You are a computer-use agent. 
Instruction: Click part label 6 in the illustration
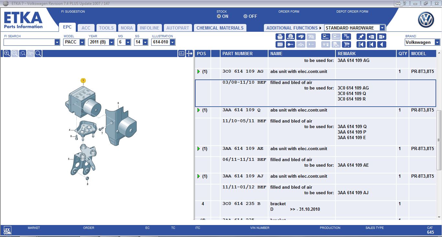coord(118,103)
